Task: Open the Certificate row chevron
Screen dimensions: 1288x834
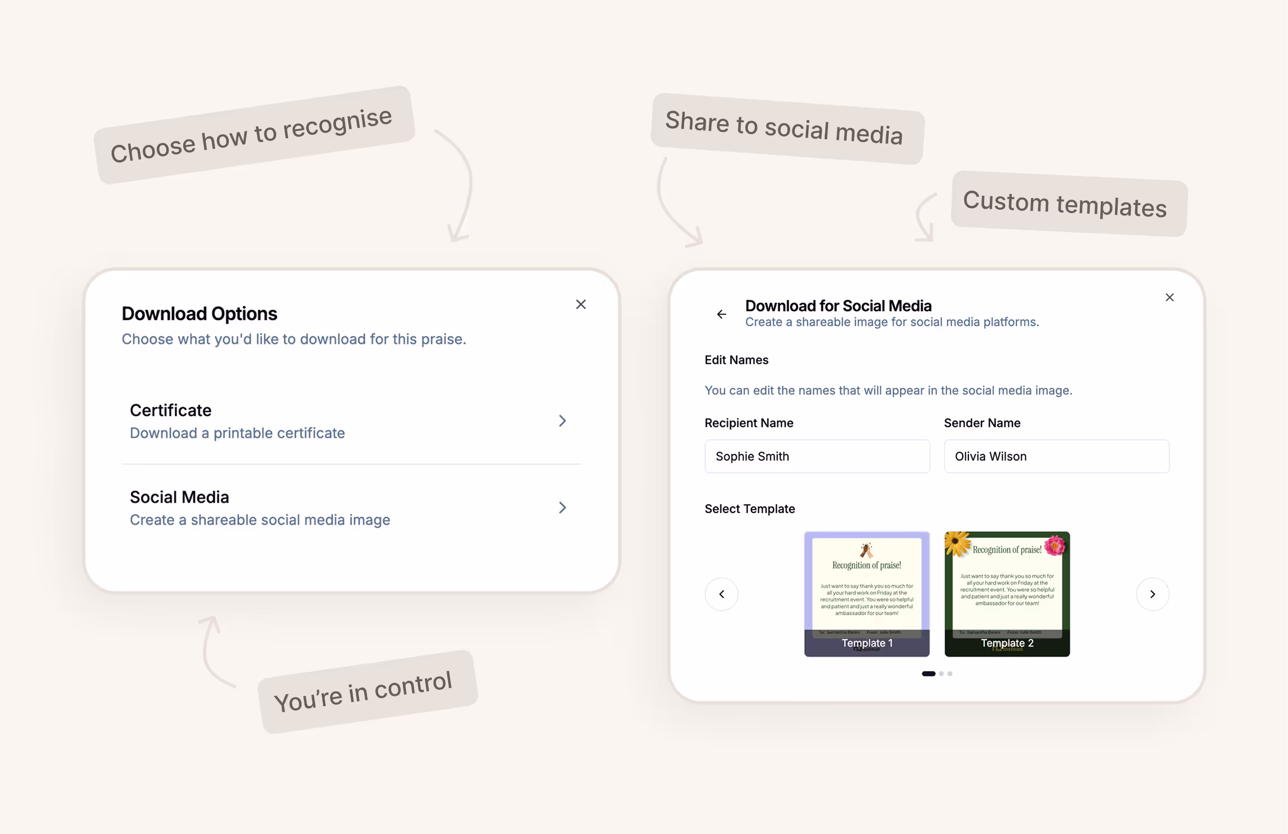Action: click(x=562, y=421)
